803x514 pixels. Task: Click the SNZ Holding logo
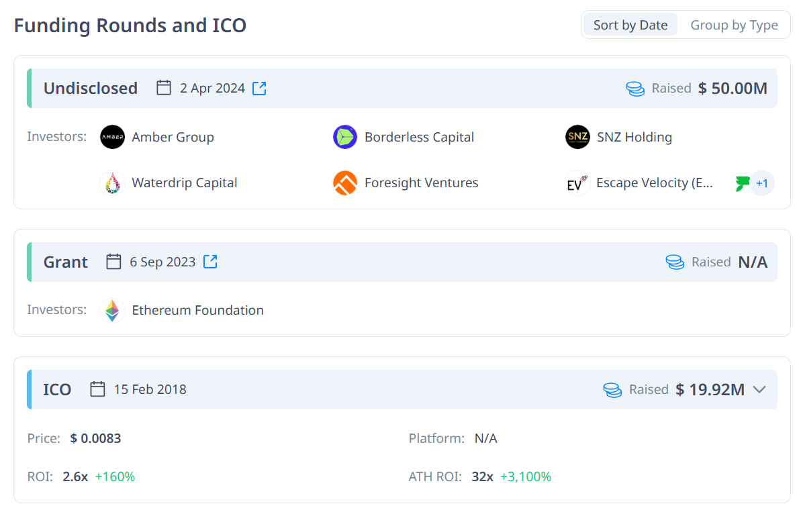click(x=577, y=137)
